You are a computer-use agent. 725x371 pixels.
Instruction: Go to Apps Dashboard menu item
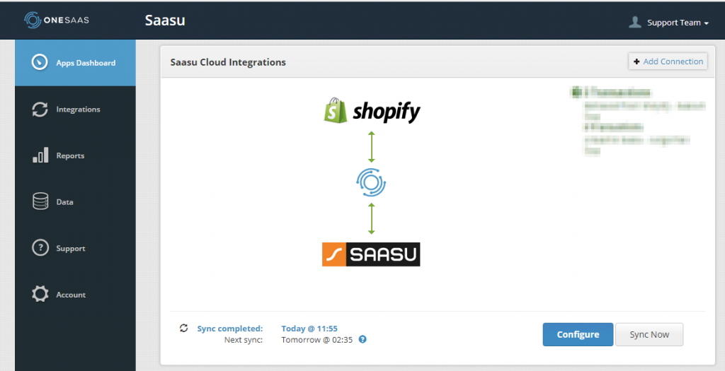click(x=75, y=63)
